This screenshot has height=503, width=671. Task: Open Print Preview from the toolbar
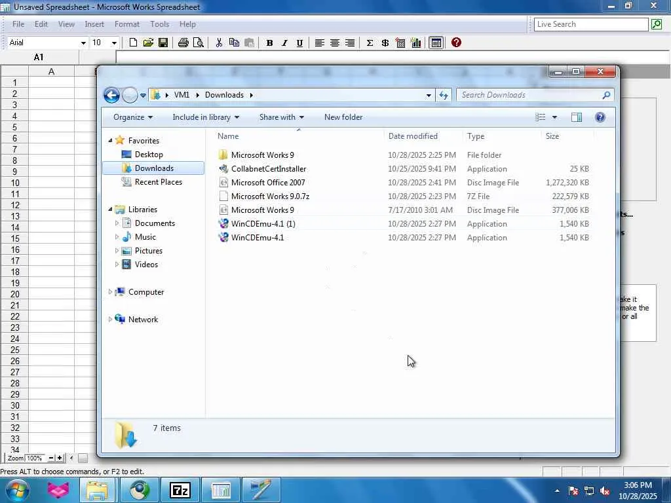[198, 43]
